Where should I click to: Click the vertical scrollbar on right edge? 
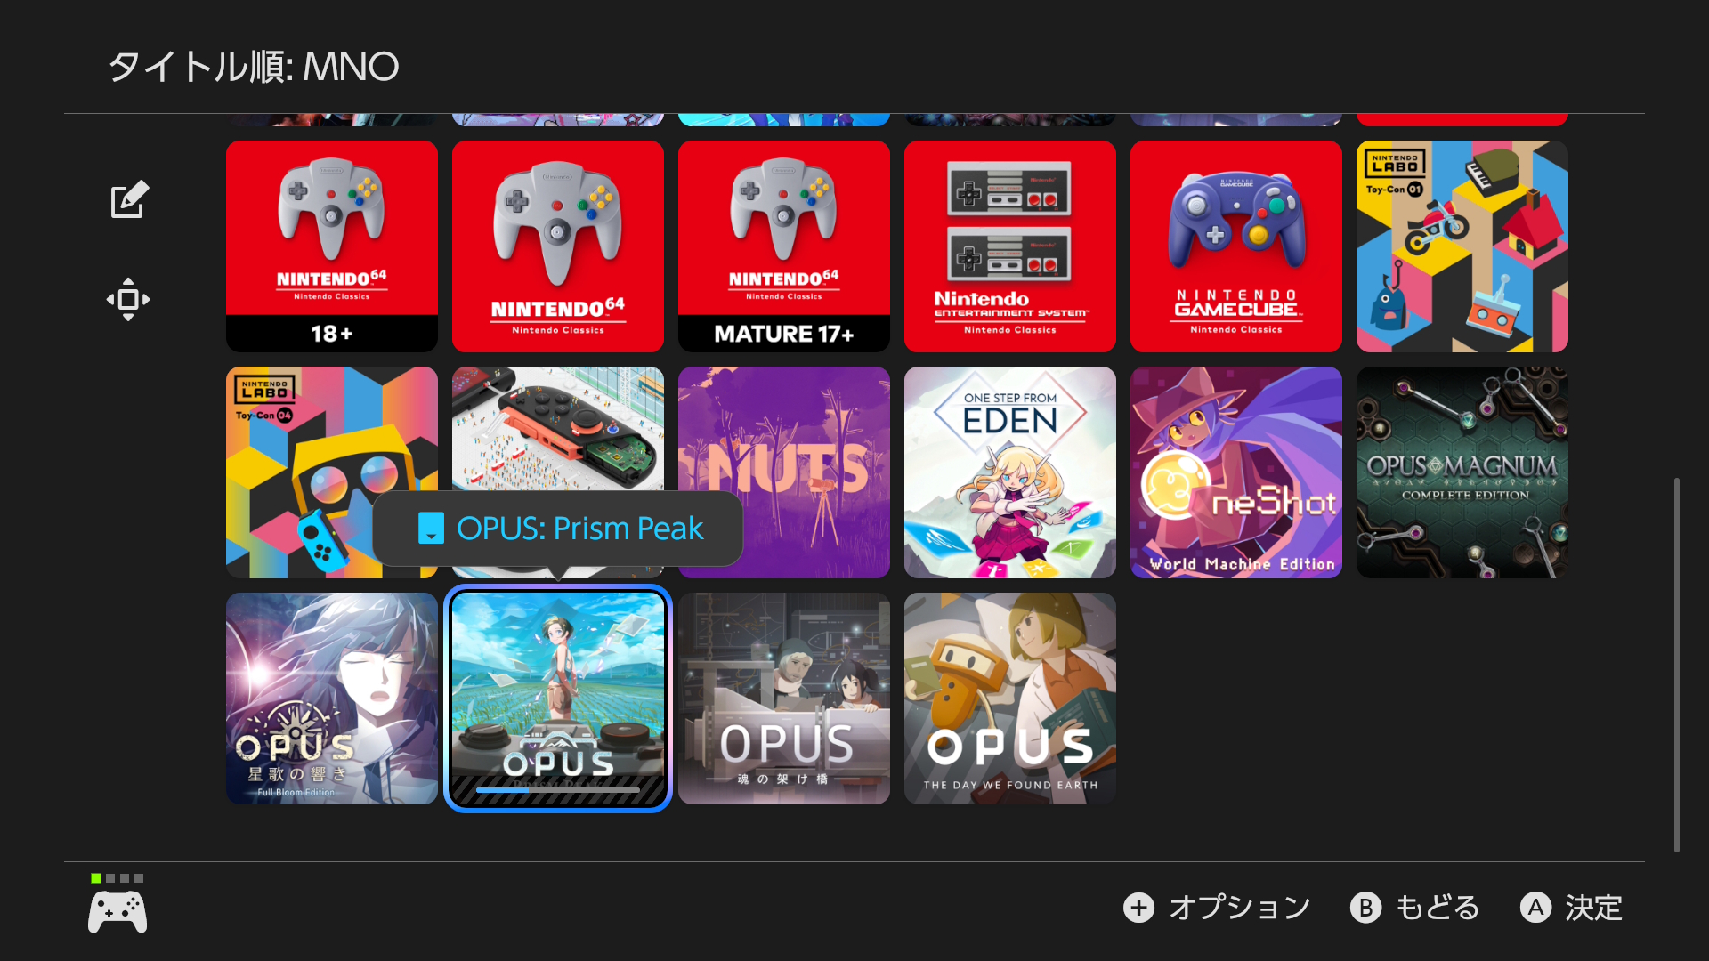tap(1677, 665)
